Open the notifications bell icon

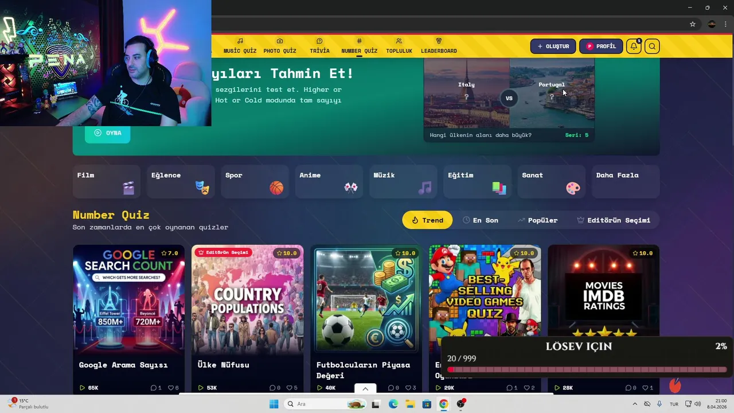click(x=634, y=46)
